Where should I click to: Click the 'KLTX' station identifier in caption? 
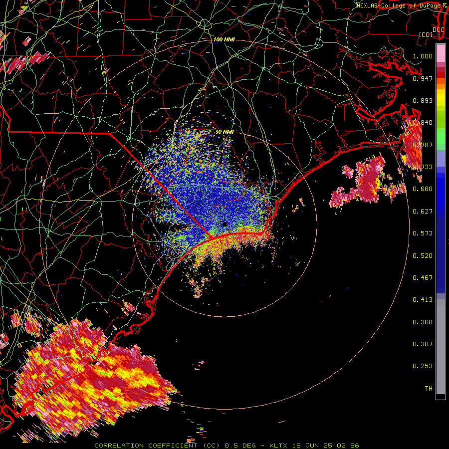[279, 446]
